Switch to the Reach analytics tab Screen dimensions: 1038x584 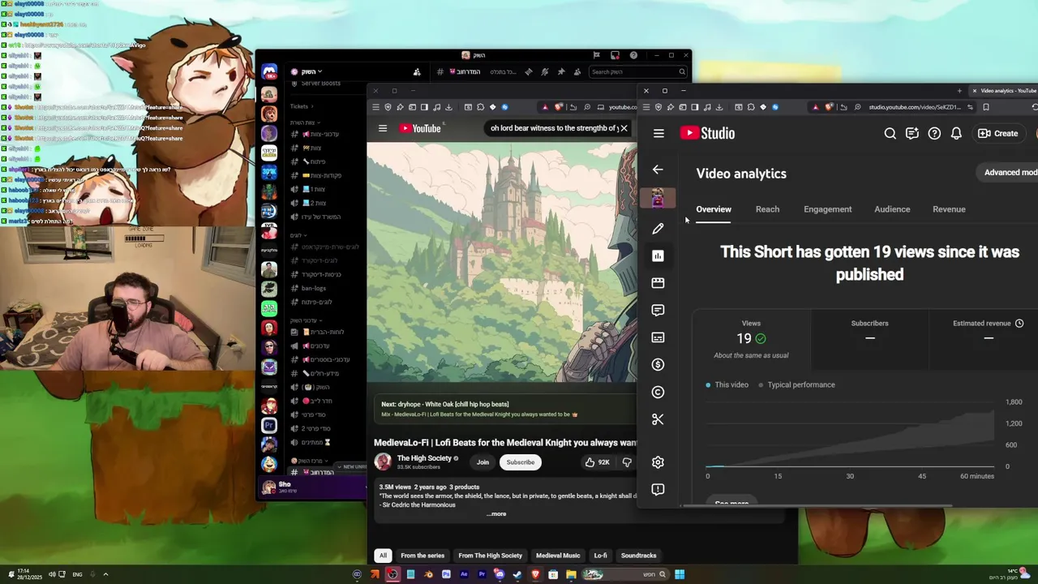[x=767, y=209]
